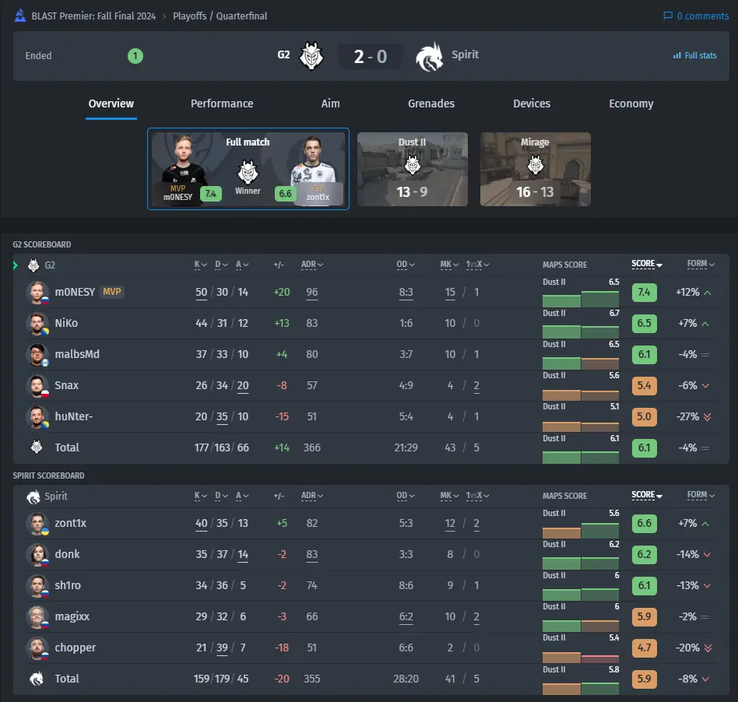The height and width of the screenshot is (702, 738).
Task: Open the Aim tab
Action: tap(330, 104)
